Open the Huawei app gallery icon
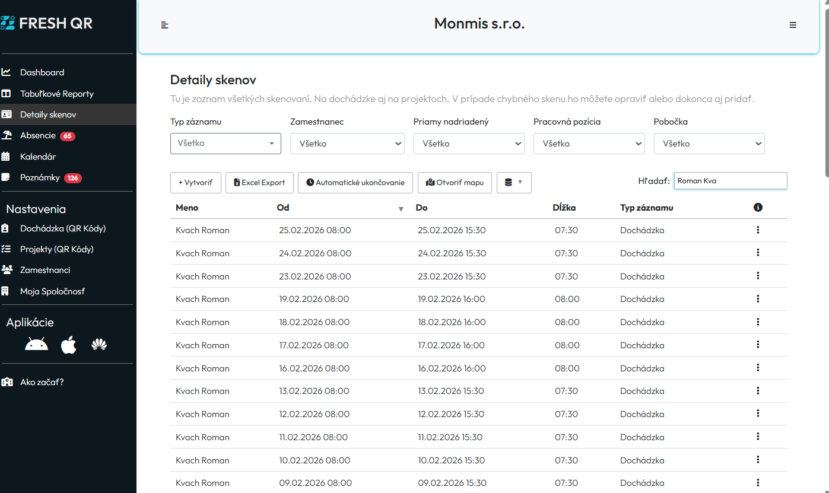Viewport: 829px width, 493px height. click(x=99, y=345)
